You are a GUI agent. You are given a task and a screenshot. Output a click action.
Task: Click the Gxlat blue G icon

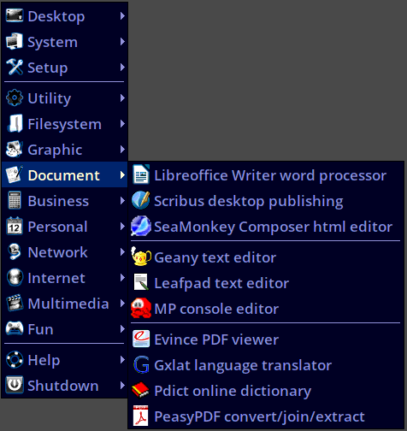tap(141, 364)
